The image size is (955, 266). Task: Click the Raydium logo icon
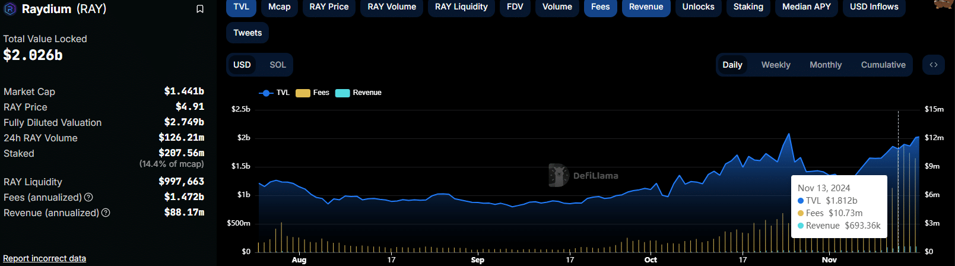click(10, 9)
